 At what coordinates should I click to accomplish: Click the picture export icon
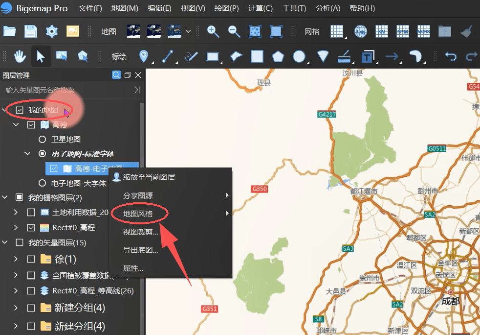(x=73, y=31)
